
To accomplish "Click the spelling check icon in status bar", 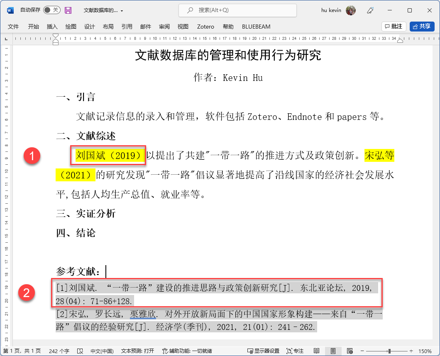I will [x=80, y=351].
